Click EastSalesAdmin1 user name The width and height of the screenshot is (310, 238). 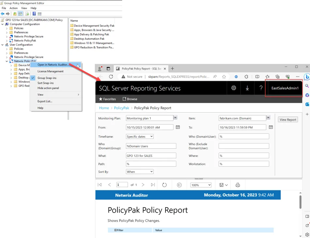[x=285, y=88]
